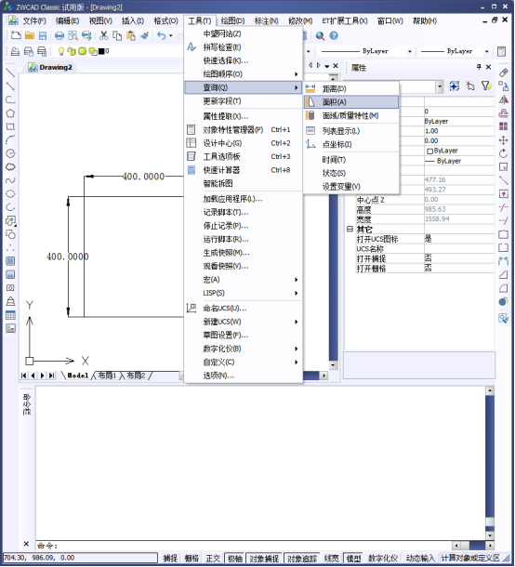Screen dimensions: 515x567
Task: Click the blue Help question mark icon
Action: pos(334,35)
